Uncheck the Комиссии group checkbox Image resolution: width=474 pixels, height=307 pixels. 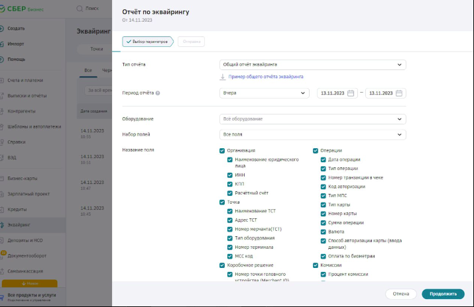316,265
